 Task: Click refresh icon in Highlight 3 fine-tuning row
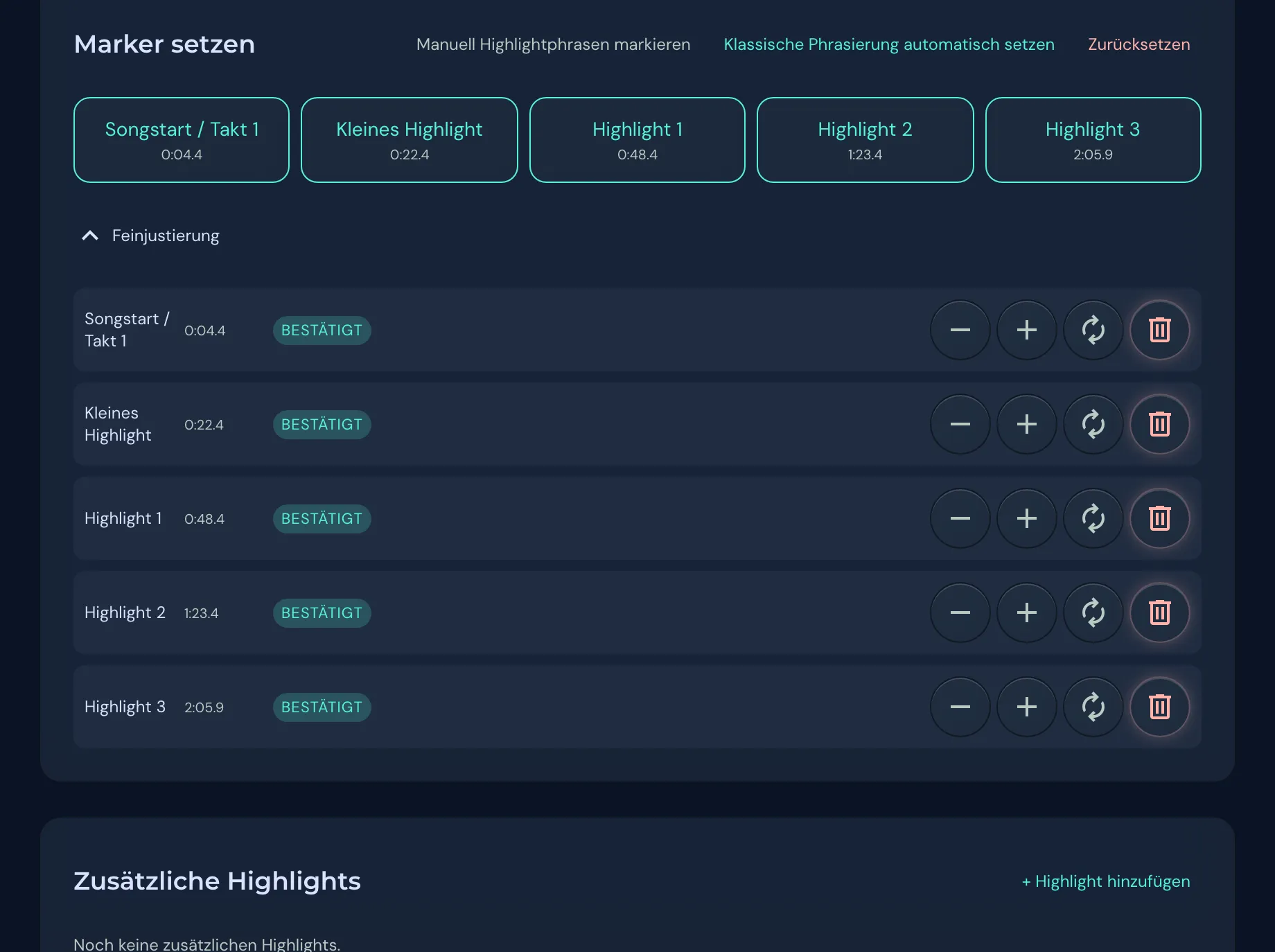point(1093,707)
